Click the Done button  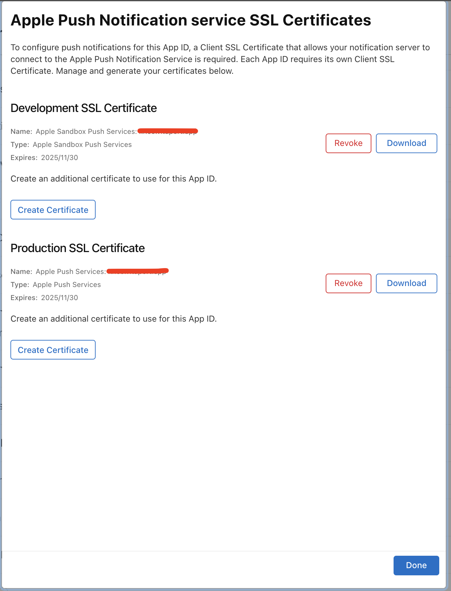coord(416,565)
